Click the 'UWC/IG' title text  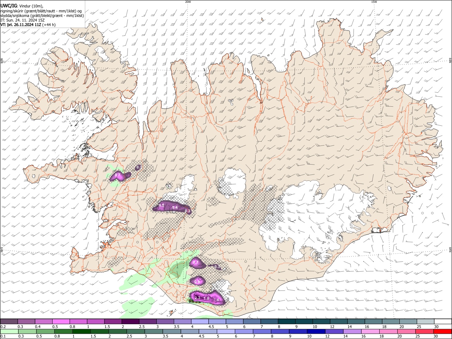point(8,5)
